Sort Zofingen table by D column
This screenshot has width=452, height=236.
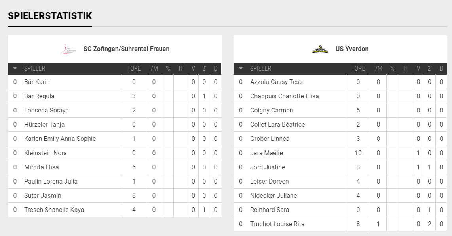coord(216,69)
